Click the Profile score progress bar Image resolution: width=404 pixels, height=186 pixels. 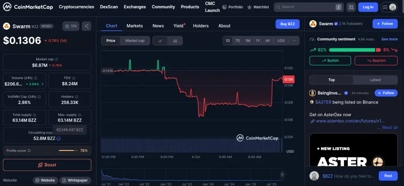pos(68,151)
